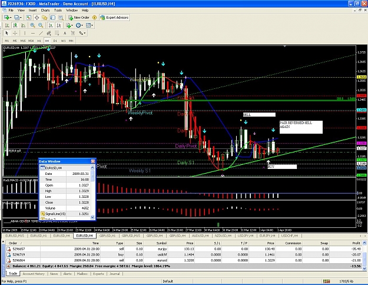This screenshot has height=285, width=368.
Task: Show the Market Watch panel icon
Action: click(x=29, y=18)
